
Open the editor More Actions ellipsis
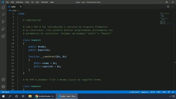[172, 7]
